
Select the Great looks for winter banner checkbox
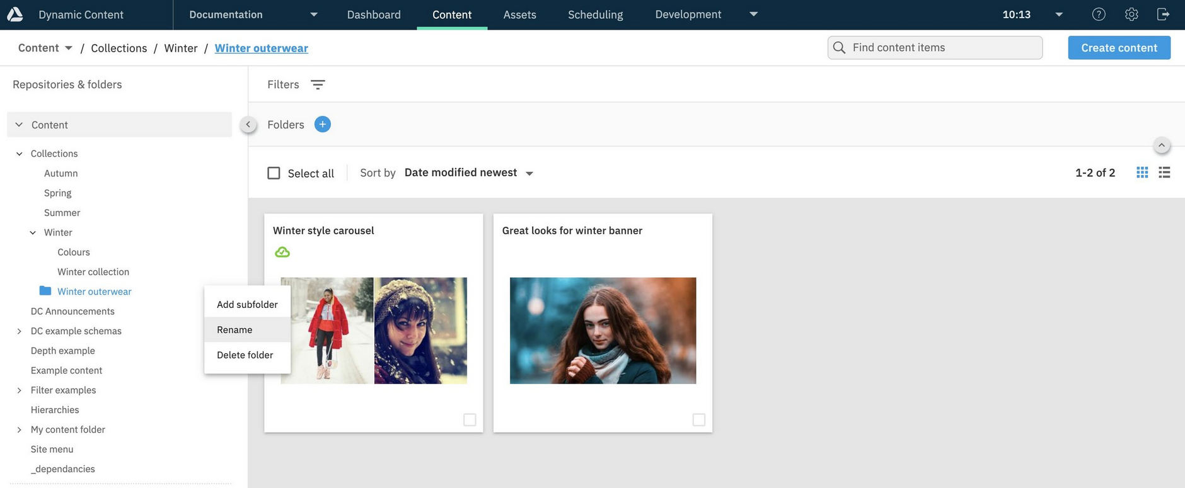(x=698, y=419)
